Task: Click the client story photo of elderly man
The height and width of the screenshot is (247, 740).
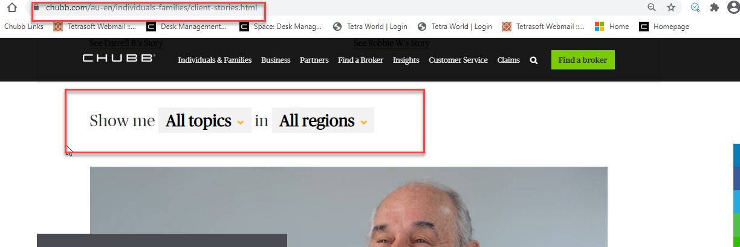Action: 349,207
